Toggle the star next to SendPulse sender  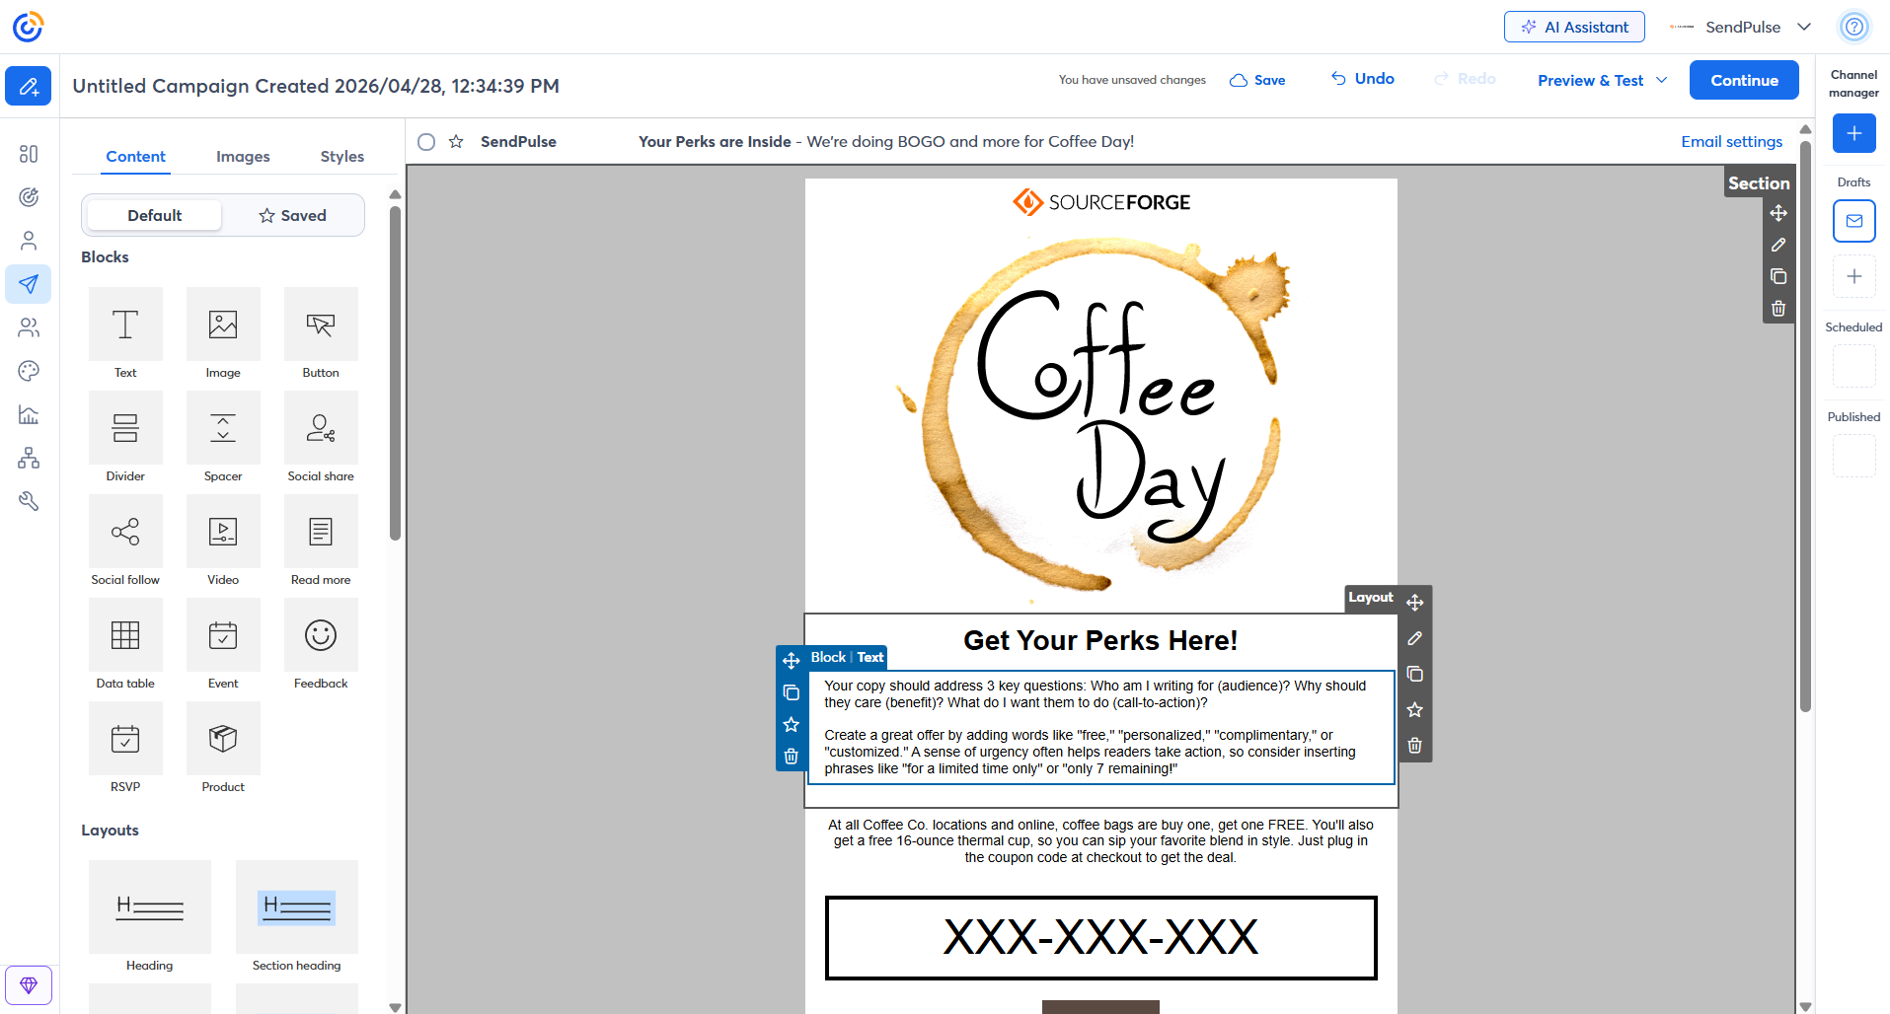tap(456, 142)
